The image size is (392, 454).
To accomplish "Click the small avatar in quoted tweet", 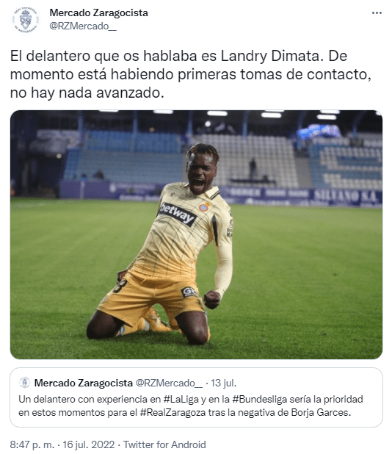I will [x=24, y=383].
